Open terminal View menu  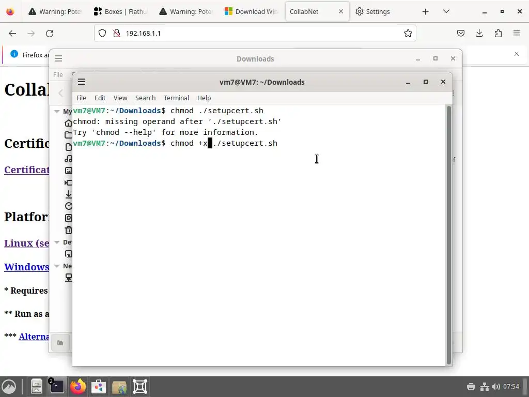coord(120,98)
